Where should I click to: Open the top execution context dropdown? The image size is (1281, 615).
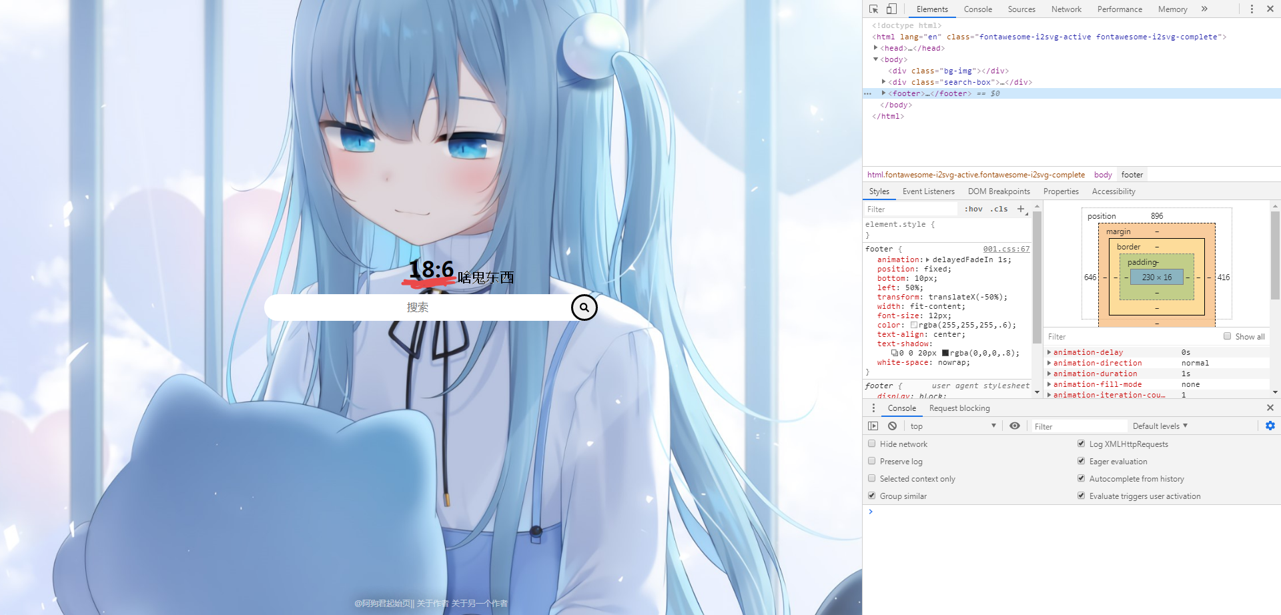953,426
